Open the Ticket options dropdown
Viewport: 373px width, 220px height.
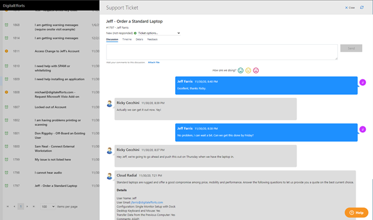(159, 33)
